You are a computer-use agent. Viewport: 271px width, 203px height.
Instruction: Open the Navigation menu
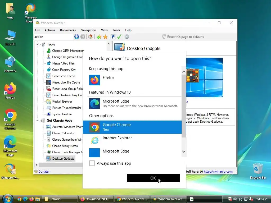[88, 30]
